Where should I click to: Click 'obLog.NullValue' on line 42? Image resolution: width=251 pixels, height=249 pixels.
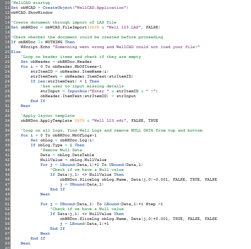[x=88, y=160]
